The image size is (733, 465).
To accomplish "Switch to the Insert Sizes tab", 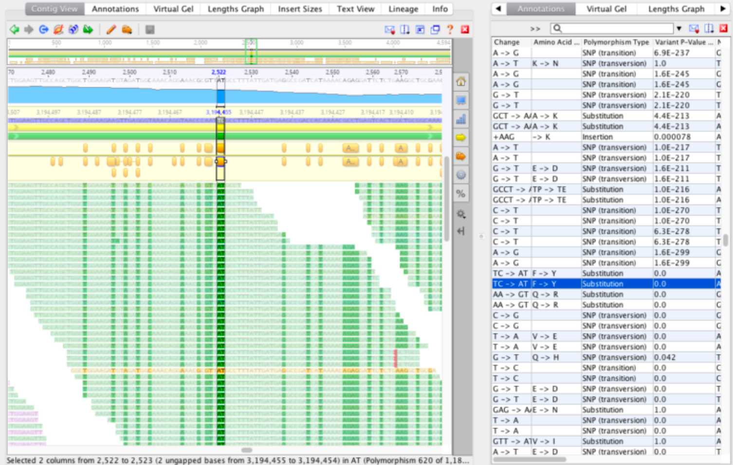I will pyautogui.click(x=300, y=9).
